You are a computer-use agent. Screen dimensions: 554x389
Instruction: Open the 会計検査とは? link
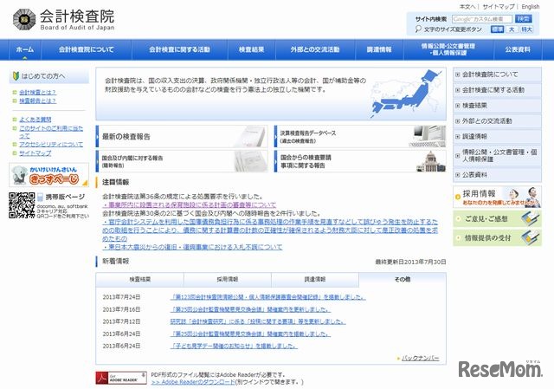[37, 93]
